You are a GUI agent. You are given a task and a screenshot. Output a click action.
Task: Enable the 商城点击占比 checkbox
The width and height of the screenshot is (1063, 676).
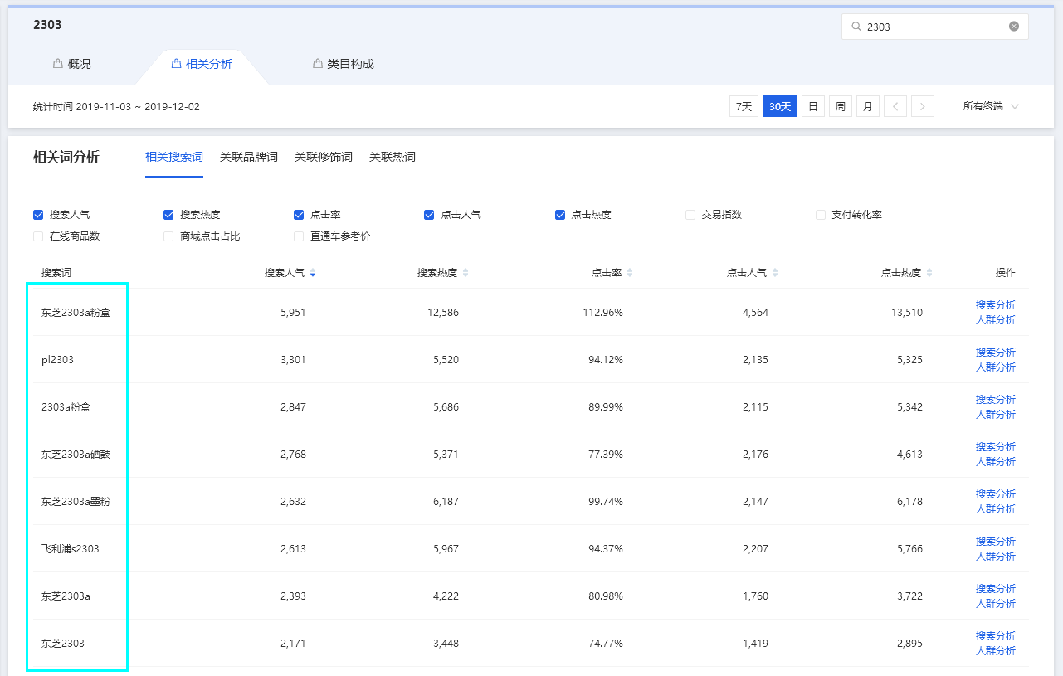[x=168, y=236]
